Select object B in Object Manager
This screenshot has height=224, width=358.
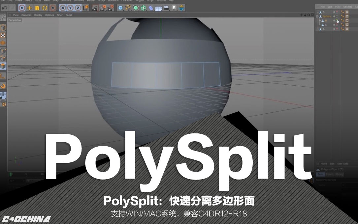tap(324, 12)
